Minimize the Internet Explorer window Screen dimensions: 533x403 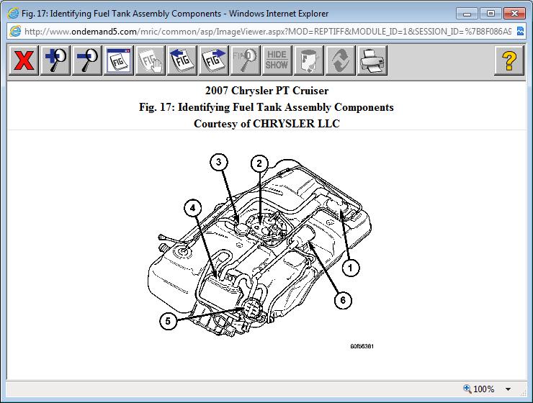point(467,14)
